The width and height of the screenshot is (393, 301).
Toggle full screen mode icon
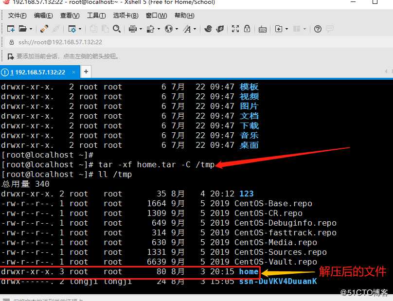pyautogui.click(x=235, y=29)
